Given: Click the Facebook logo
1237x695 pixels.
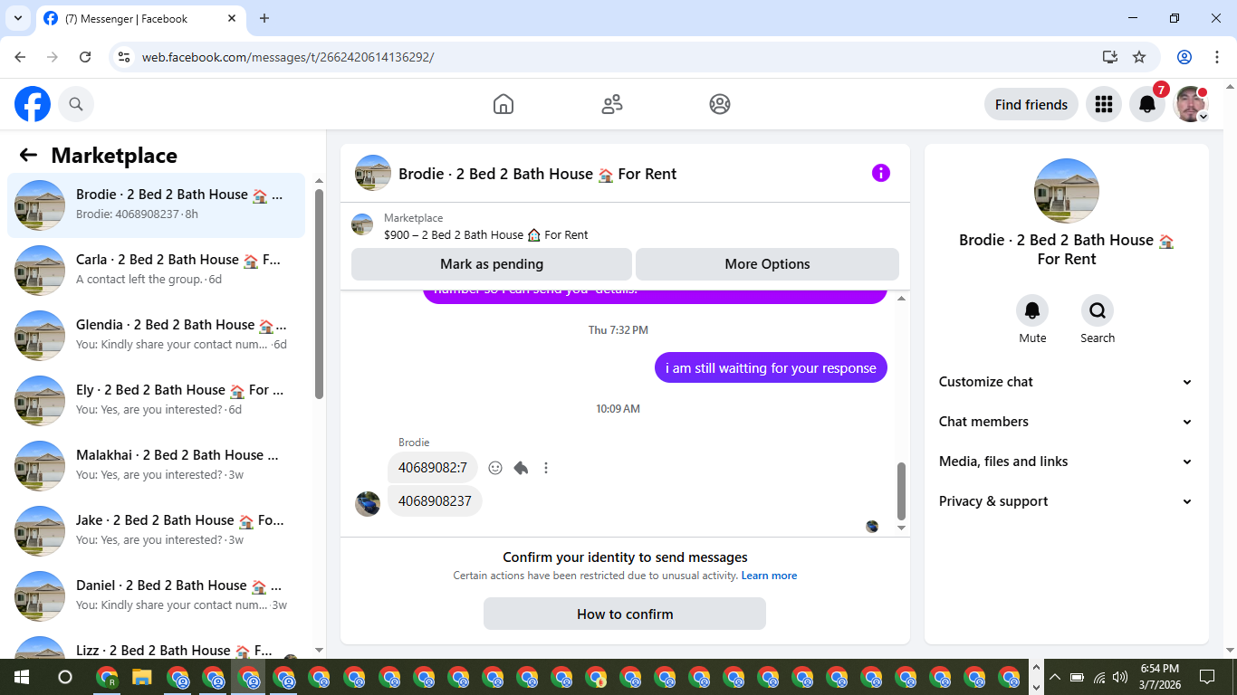Looking at the screenshot, I should (x=33, y=104).
